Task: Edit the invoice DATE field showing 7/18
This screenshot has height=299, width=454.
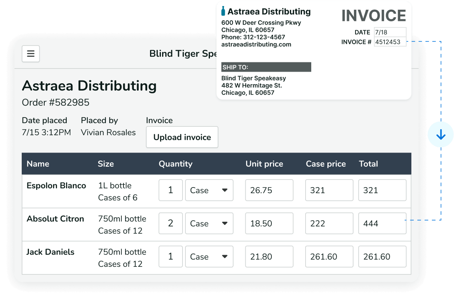Action: pos(390,32)
